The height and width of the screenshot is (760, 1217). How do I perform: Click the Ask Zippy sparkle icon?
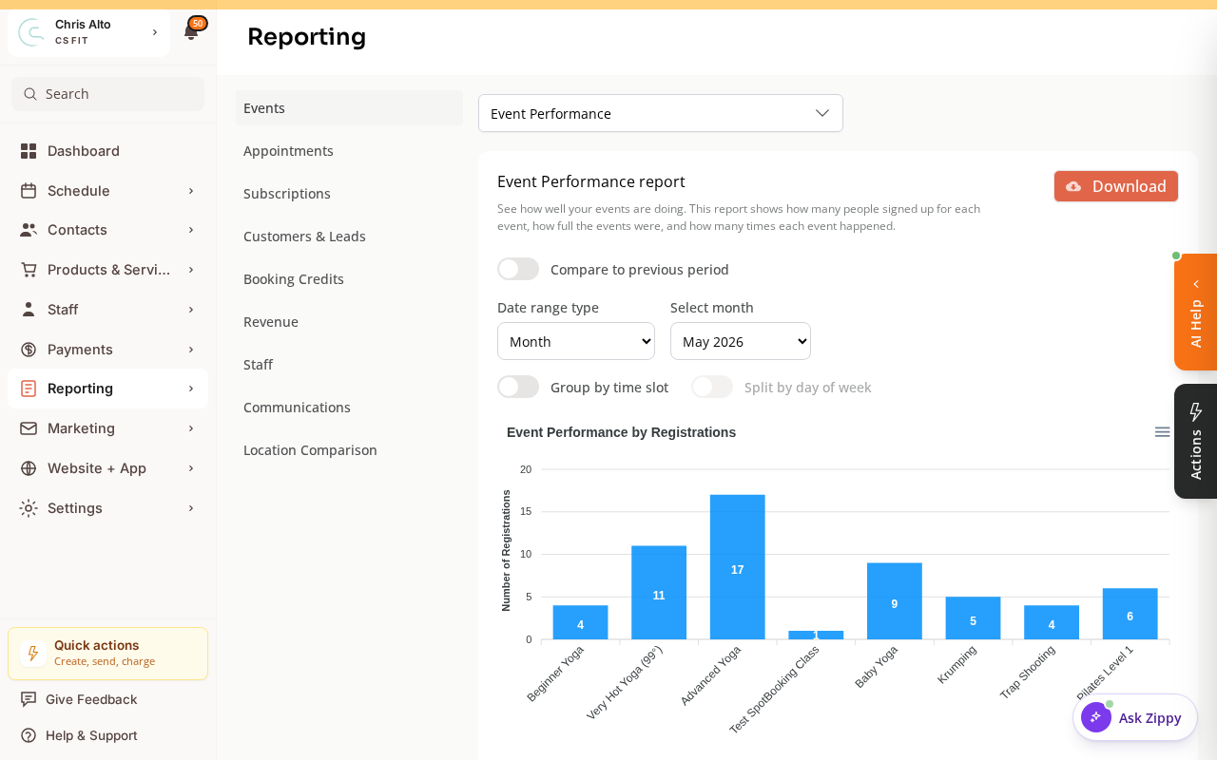click(1096, 717)
